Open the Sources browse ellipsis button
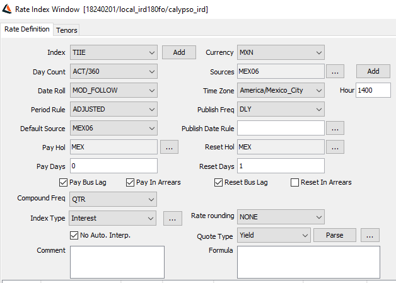Image resolution: width=396 pixels, height=283 pixels. 335,71
